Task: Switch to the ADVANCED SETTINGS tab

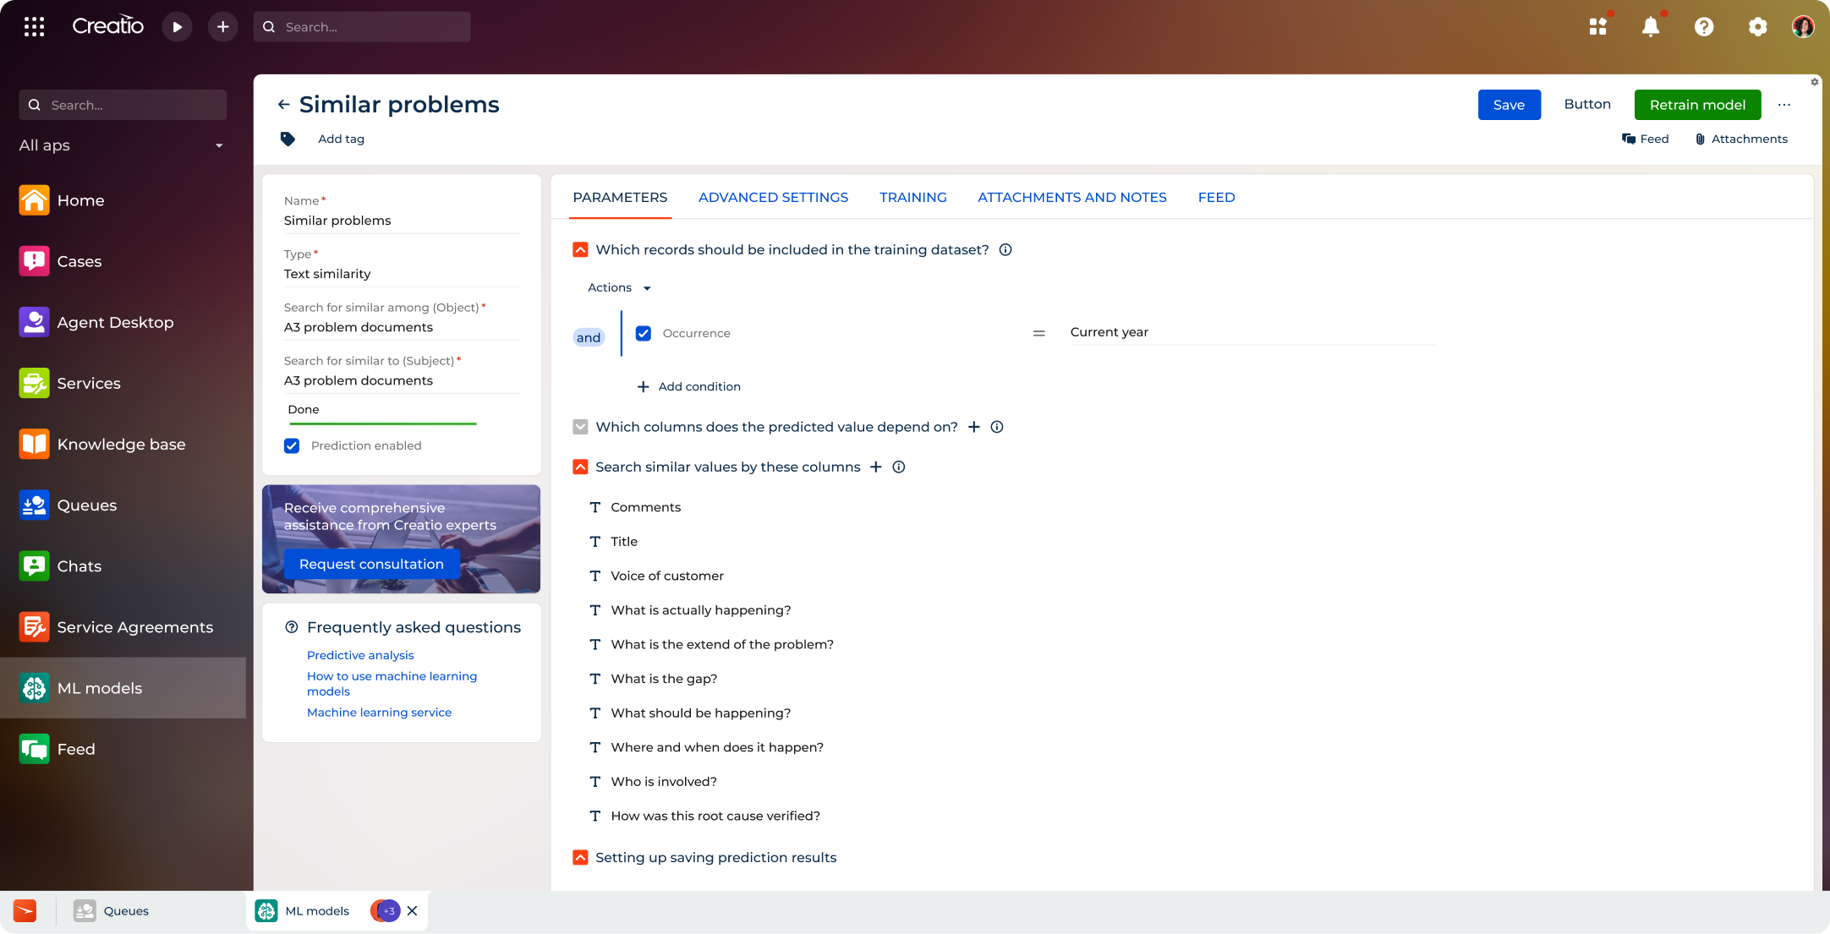Action: 773,197
